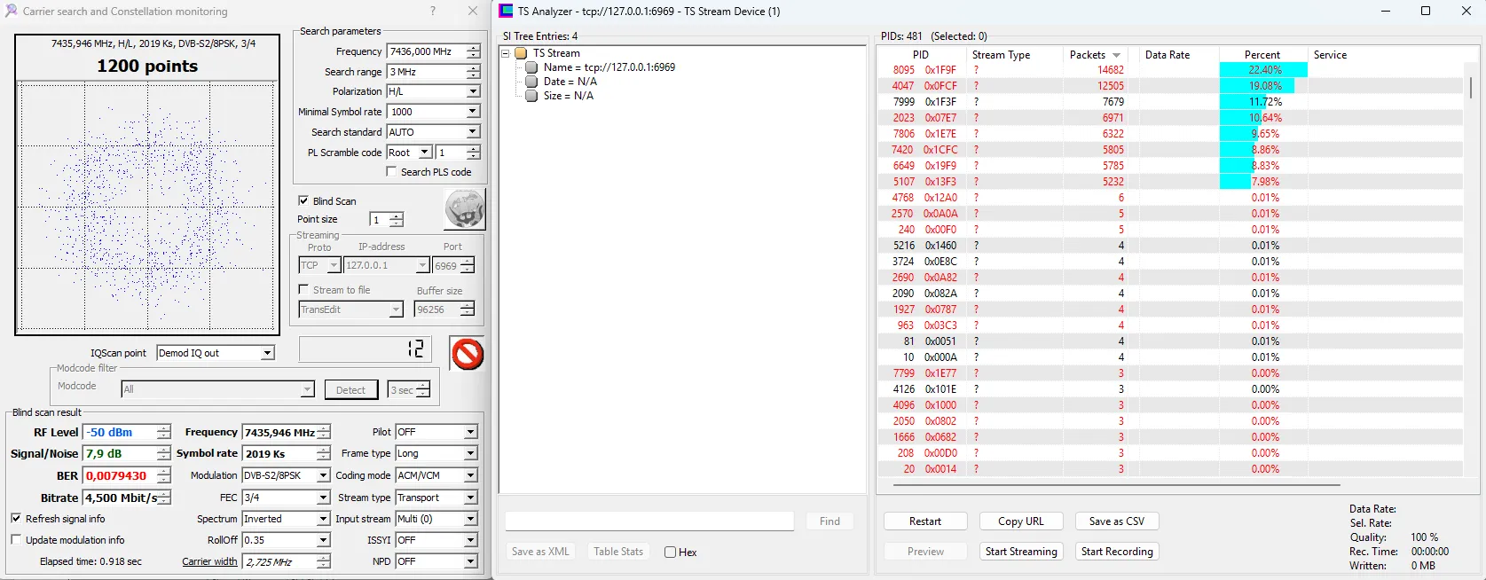Click the PID list horizontal scrollbar

click(x=1109, y=485)
